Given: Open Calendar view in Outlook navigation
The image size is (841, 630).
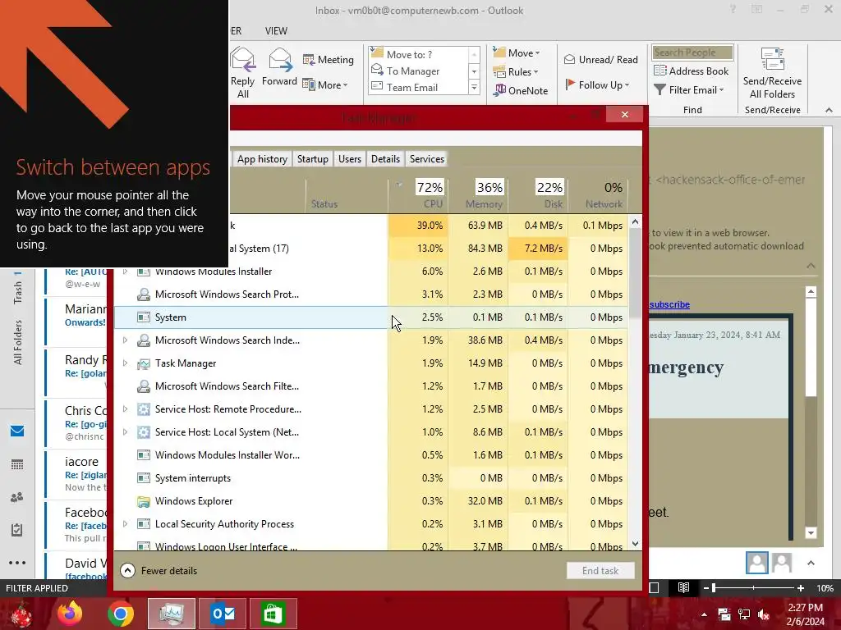Looking at the screenshot, I should click(x=17, y=464).
